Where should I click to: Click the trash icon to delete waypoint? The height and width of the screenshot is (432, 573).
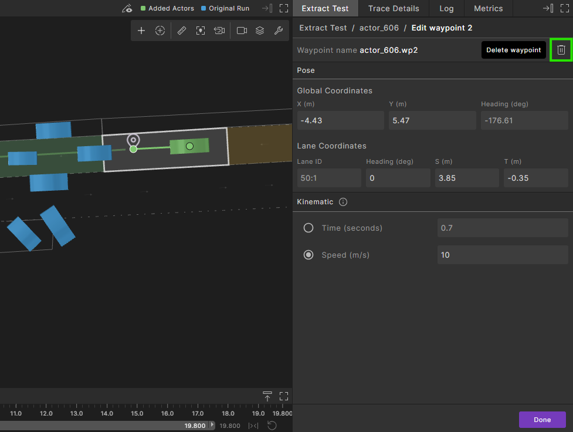coord(561,50)
